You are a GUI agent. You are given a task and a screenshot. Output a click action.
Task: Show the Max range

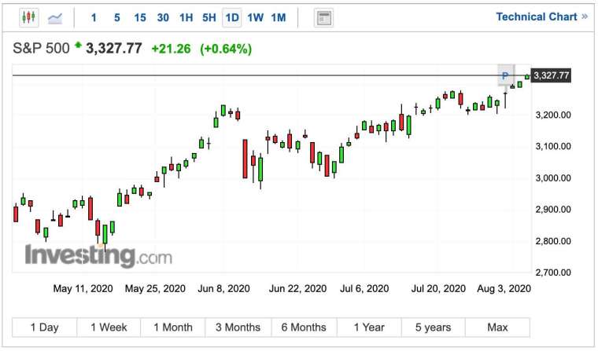497,327
